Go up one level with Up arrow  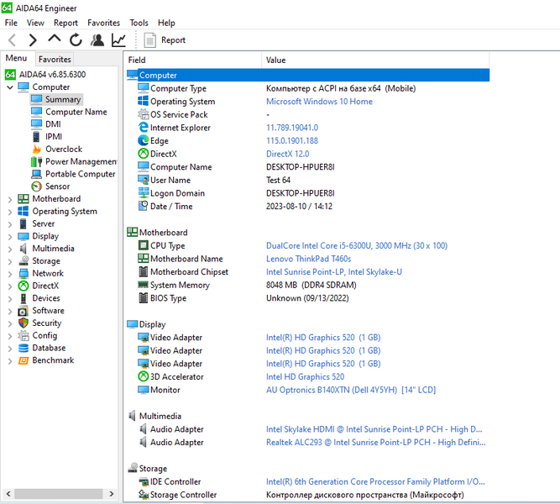point(55,39)
